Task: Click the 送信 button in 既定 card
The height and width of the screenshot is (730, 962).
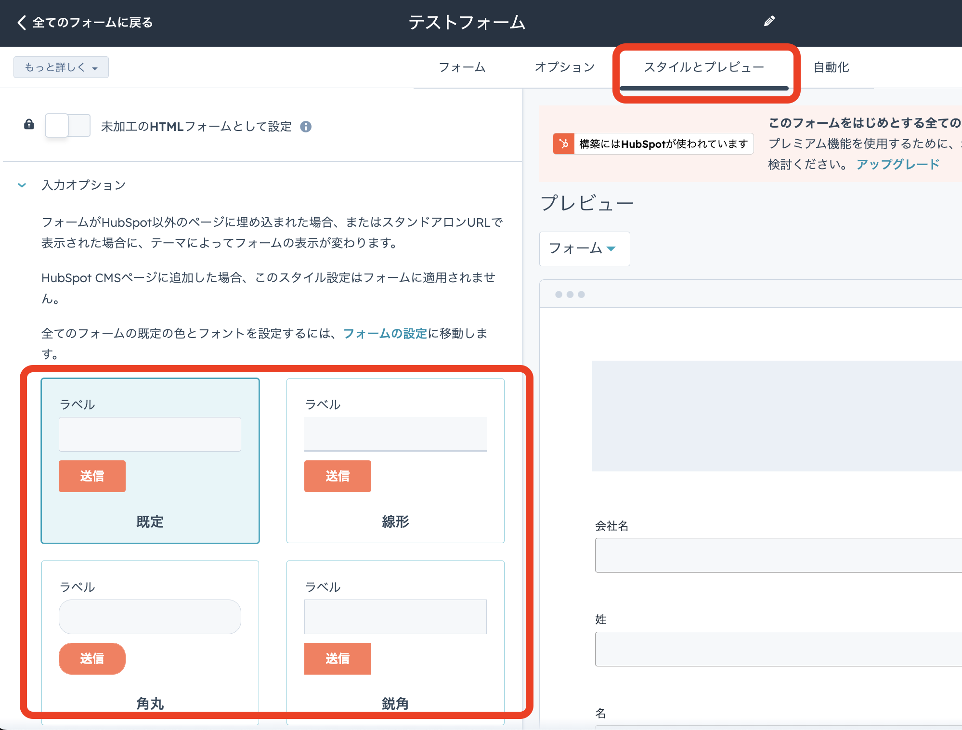Action: (92, 476)
